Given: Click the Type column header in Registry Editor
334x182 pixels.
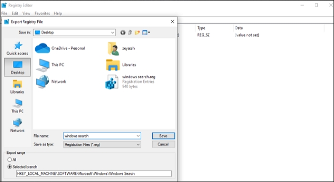Looking at the screenshot, I should coord(201,28).
